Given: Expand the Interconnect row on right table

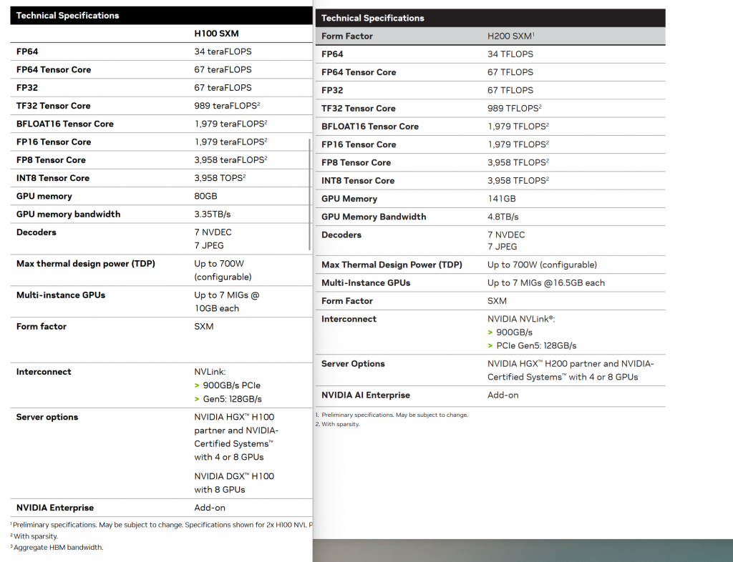Looking at the screenshot, I should pyautogui.click(x=349, y=319).
